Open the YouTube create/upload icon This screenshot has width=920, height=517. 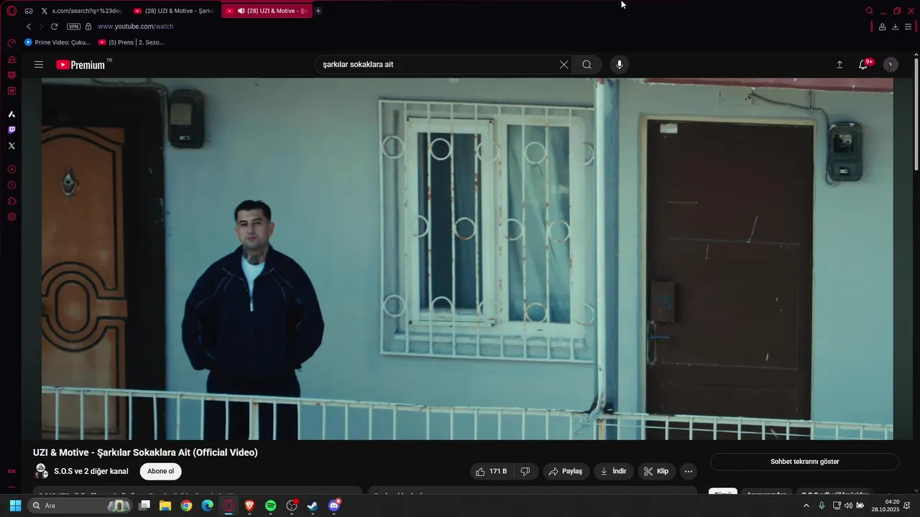(x=839, y=65)
